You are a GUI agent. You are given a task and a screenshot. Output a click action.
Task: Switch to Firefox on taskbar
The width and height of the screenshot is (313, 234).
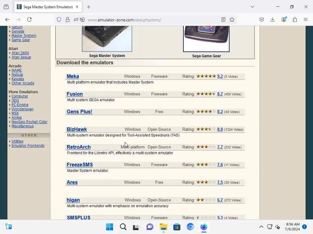pos(204,227)
